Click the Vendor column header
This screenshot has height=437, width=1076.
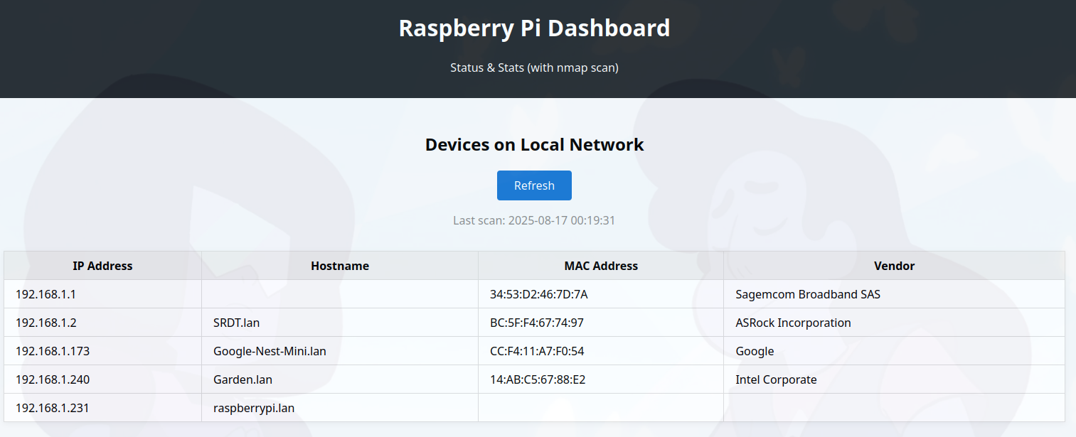(894, 266)
